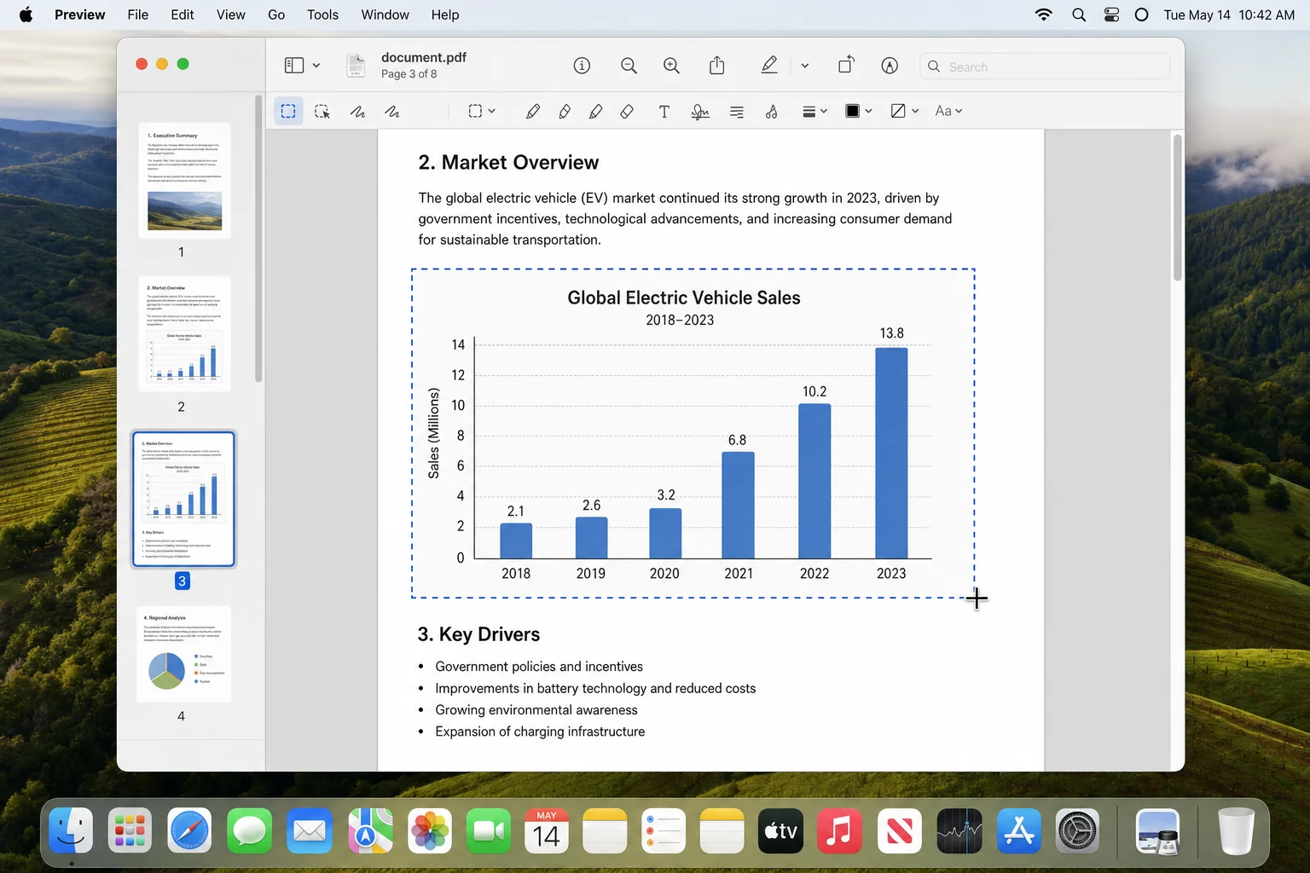
Task: Click the Note lines tool
Action: (x=737, y=111)
